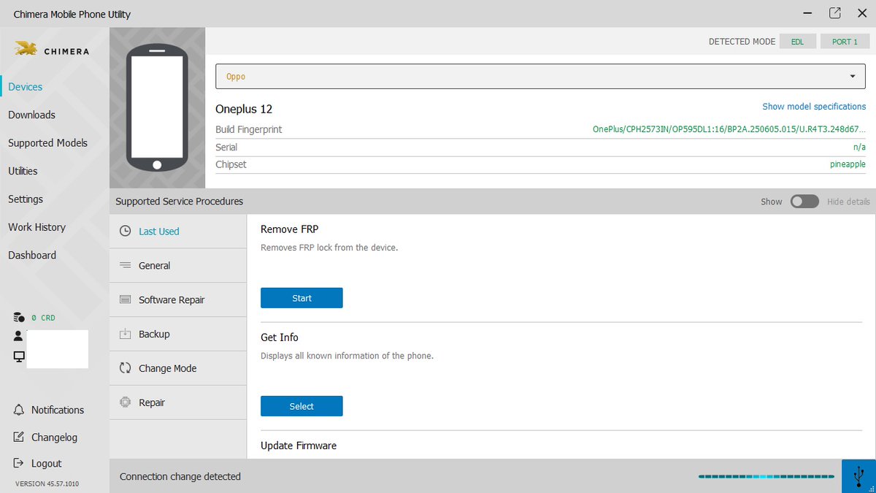The height and width of the screenshot is (493, 876).
Task: Click the Notifications bell icon
Action: [x=19, y=410]
